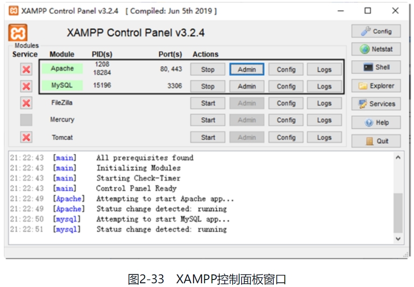The height and width of the screenshot is (287, 414).
Task: Toggle the Apache service checkbox
Action: click(26, 70)
